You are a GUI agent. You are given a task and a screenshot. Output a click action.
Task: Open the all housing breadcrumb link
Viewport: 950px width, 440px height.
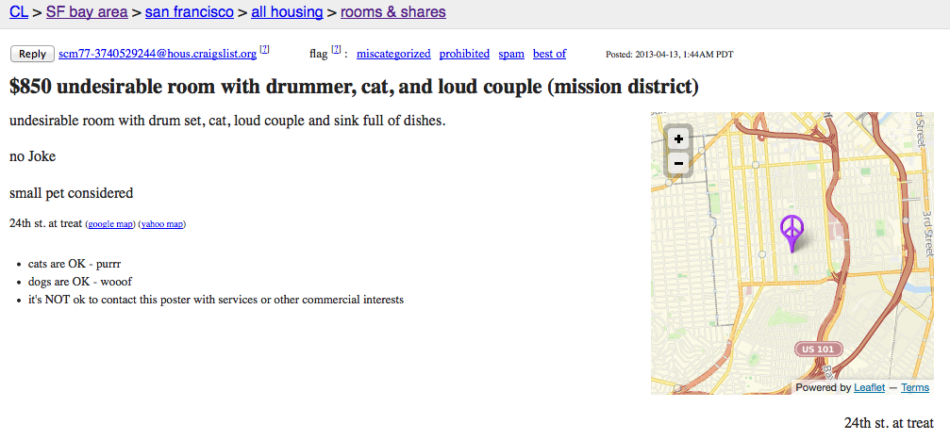click(287, 11)
